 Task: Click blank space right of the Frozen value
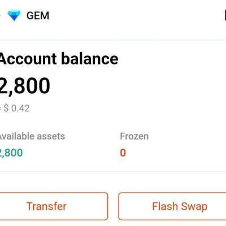pyautogui.click(x=175, y=153)
